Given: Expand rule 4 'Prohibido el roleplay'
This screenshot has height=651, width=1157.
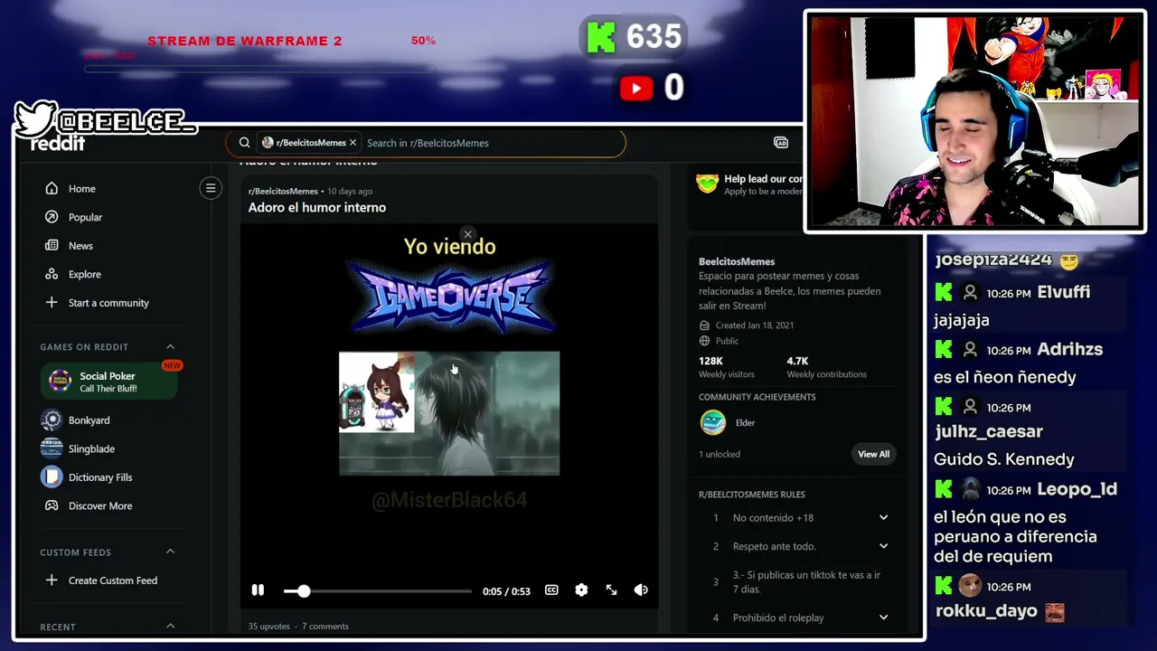Looking at the screenshot, I should (x=883, y=618).
